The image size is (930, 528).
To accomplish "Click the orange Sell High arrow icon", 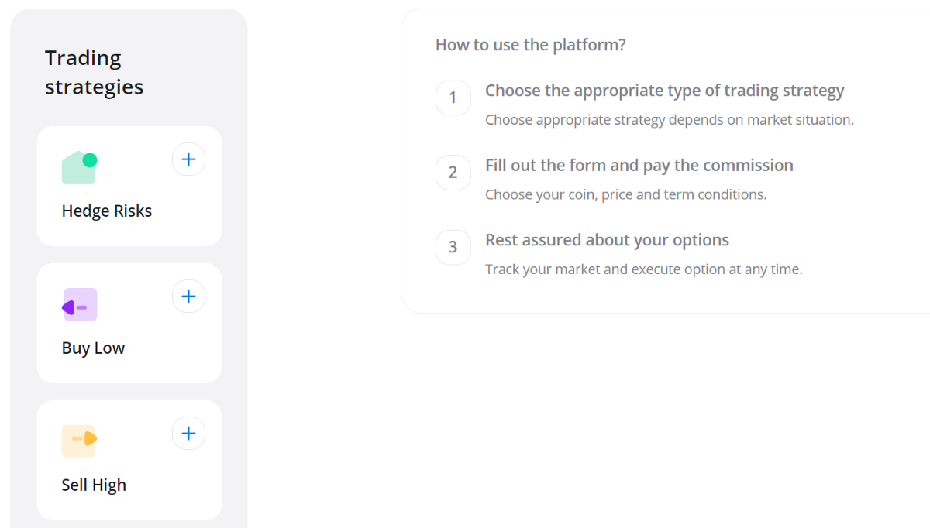I will click(79, 441).
